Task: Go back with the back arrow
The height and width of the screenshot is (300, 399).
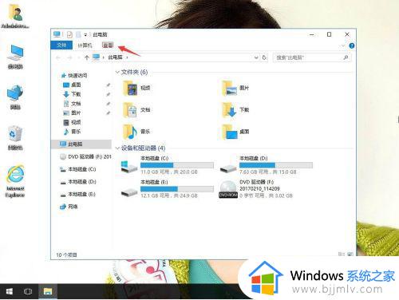Action: click(x=58, y=57)
